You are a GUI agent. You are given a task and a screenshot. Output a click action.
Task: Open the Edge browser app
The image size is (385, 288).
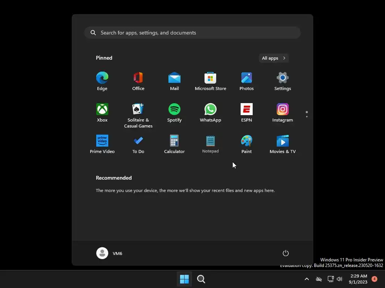102,81
